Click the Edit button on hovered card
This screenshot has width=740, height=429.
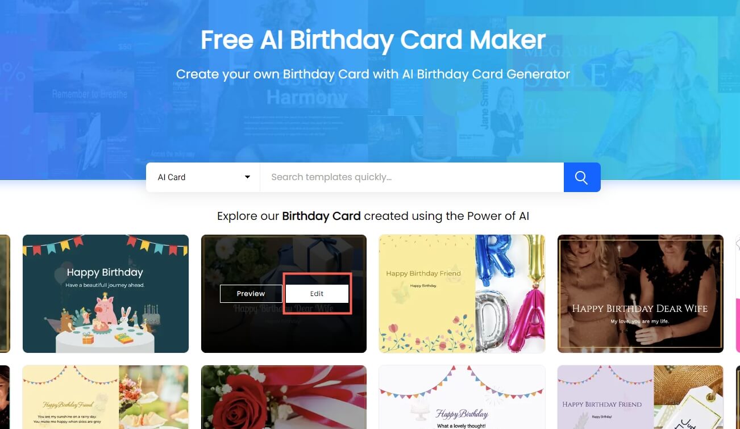point(317,294)
